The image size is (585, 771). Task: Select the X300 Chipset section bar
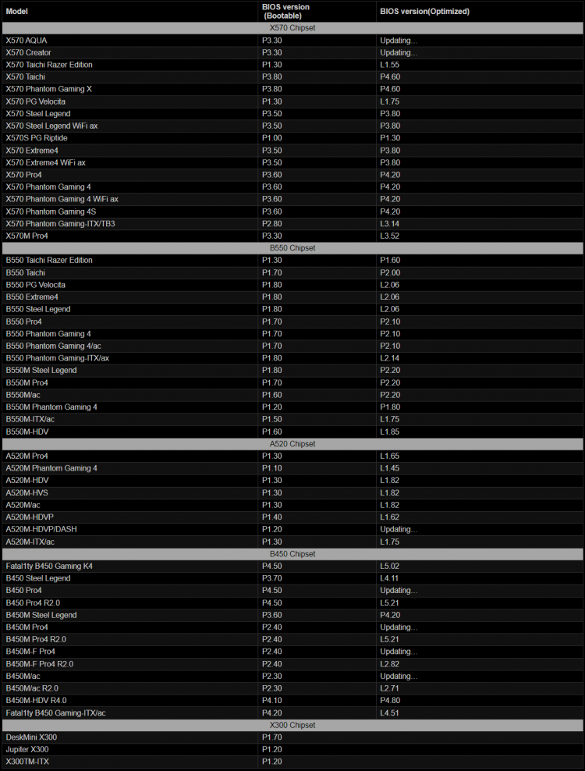coord(292,725)
